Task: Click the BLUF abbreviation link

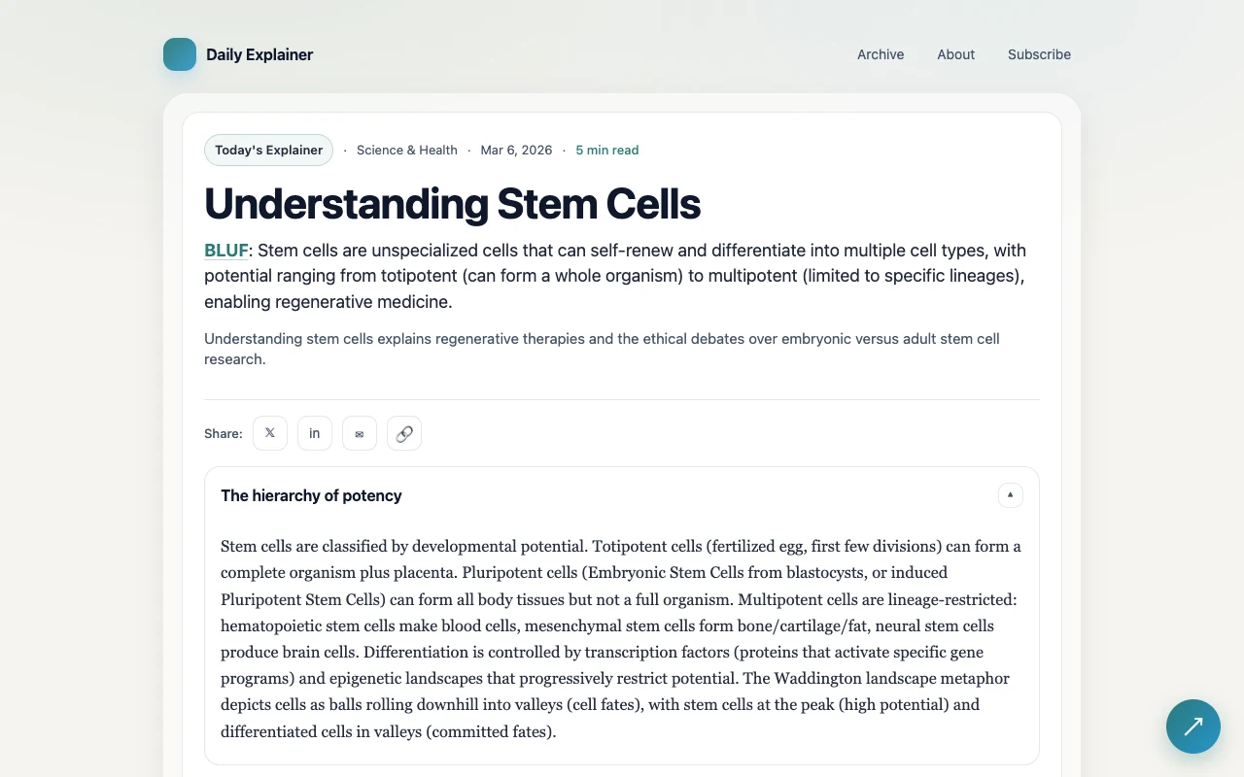Action: 226,251
